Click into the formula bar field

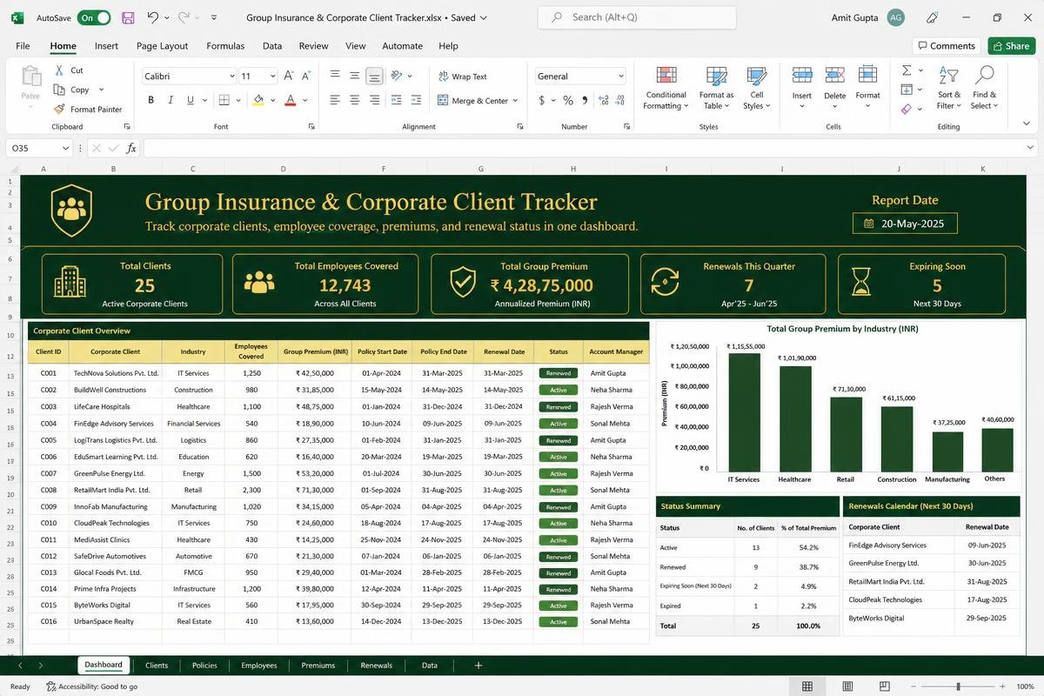(x=589, y=149)
